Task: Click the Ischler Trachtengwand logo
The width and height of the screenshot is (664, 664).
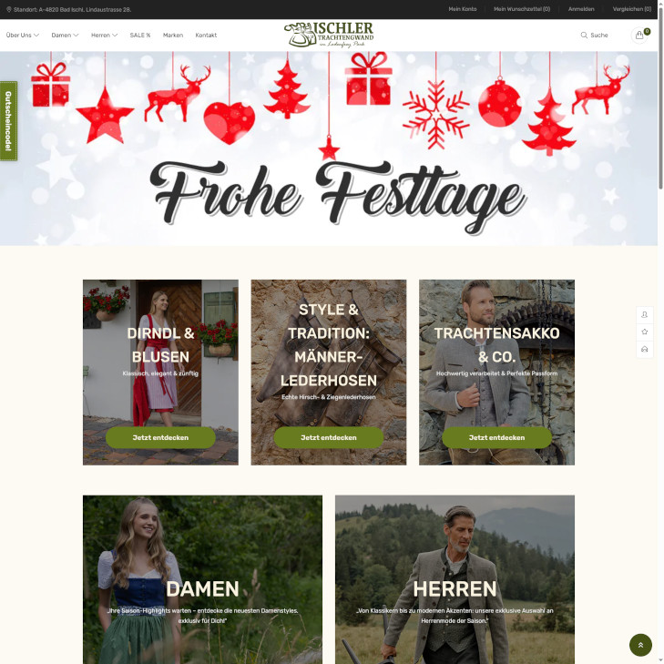Action: point(329,35)
